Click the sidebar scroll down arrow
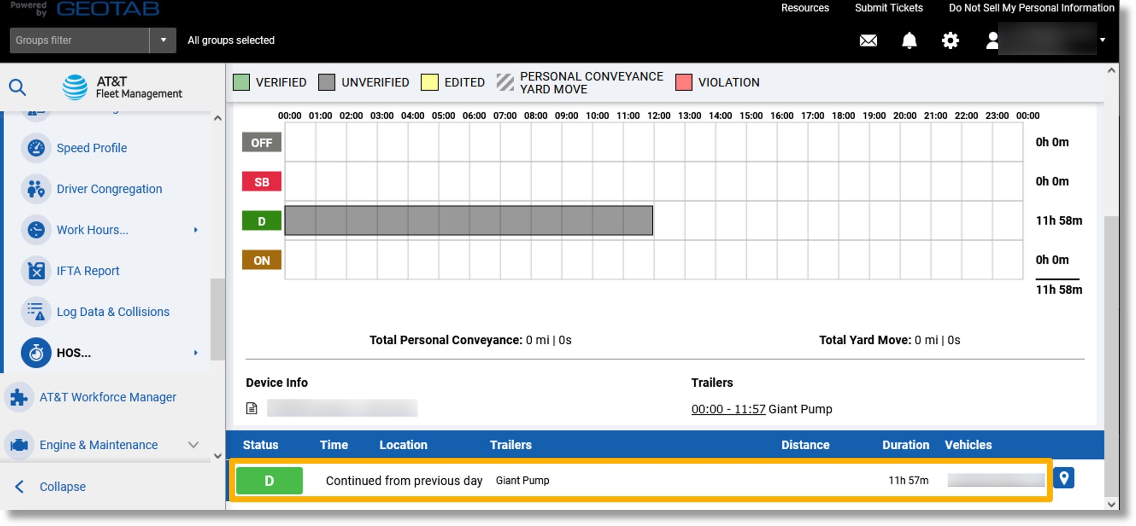Screen dimensions: 1136x526 [217, 455]
